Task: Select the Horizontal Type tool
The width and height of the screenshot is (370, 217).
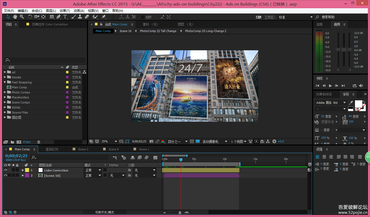Action: [x=65, y=17]
